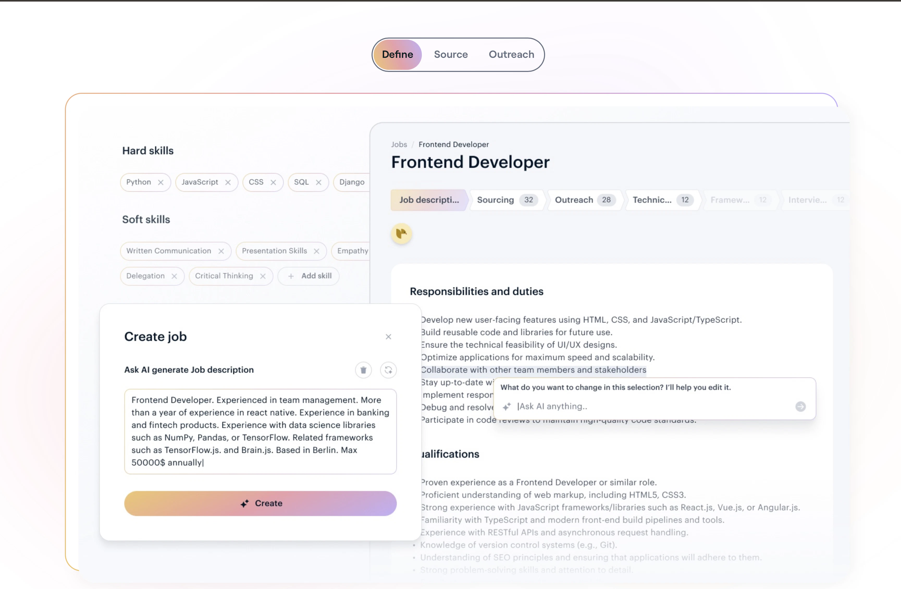Submit the AI request via the arrow icon
The width and height of the screenshot is (901, 589).
click(x=801, y=406)
